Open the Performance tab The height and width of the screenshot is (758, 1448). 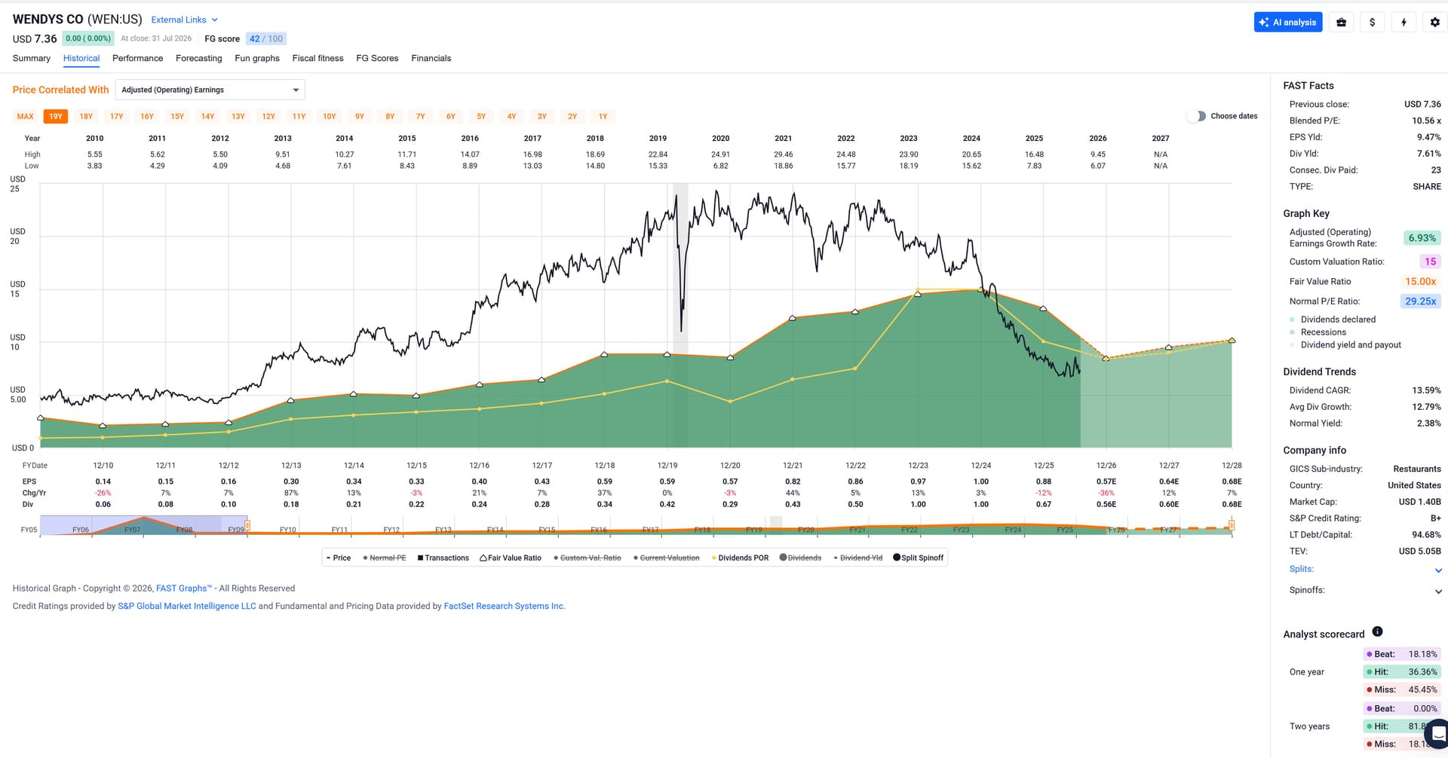point(137,58)
